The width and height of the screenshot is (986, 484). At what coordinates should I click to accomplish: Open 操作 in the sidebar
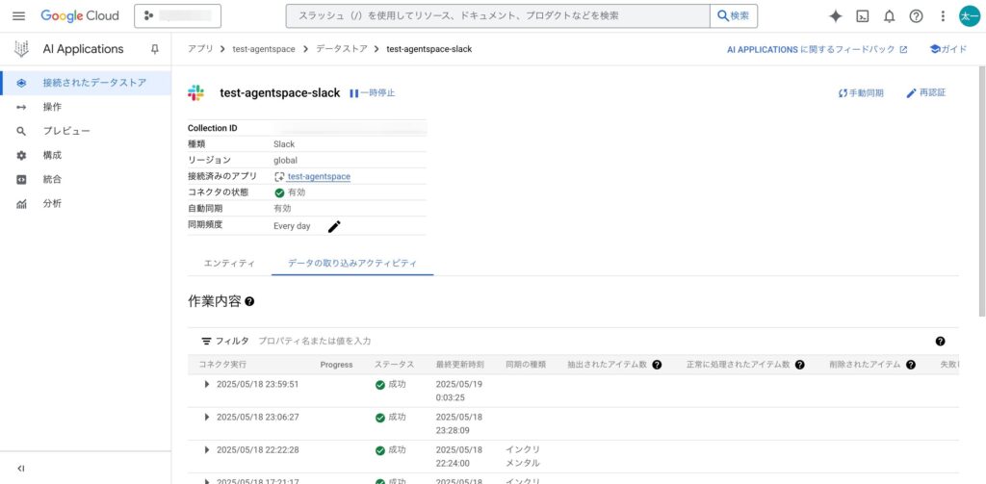pyautogui.click(x=86, y=107)
